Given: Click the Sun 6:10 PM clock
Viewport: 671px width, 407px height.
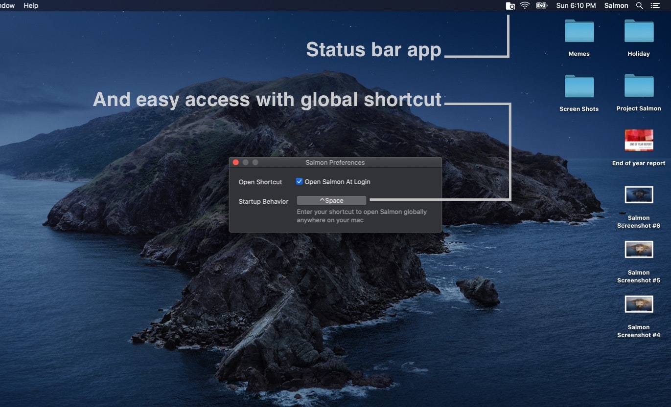Looking at the screenshot, I should pos(576,6).
